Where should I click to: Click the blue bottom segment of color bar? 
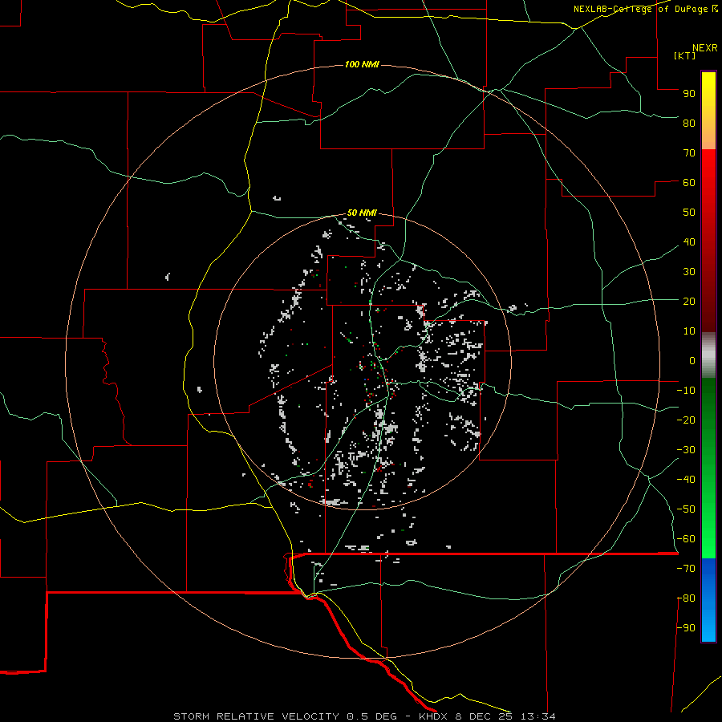coord(708,600)
